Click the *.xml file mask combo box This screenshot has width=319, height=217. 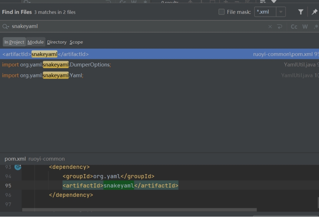pos(265,12)
